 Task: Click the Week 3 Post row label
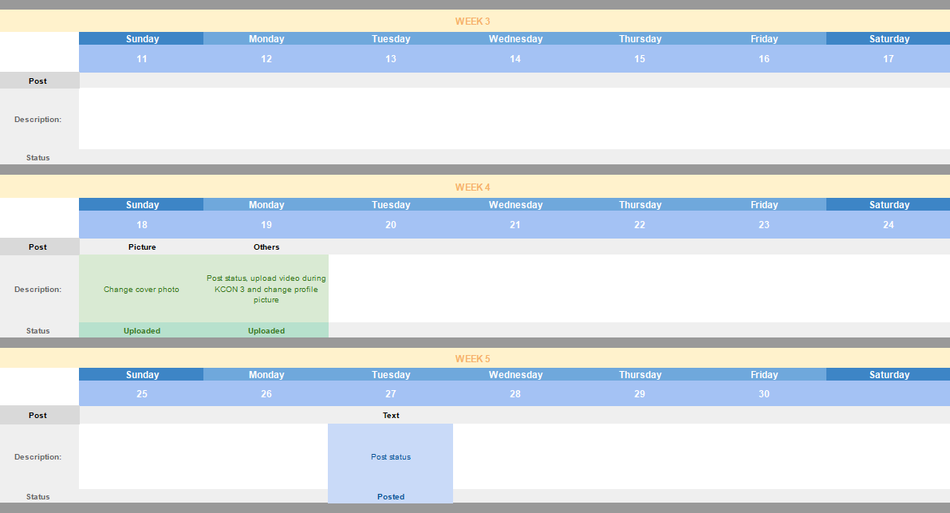pos(39,81)
